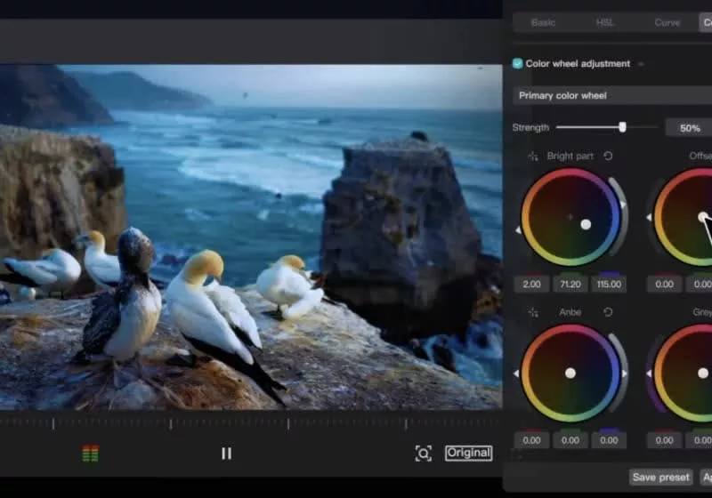Click the Anbe wheel left triangle handle
The image size is (712, 498).
(518, 374)
